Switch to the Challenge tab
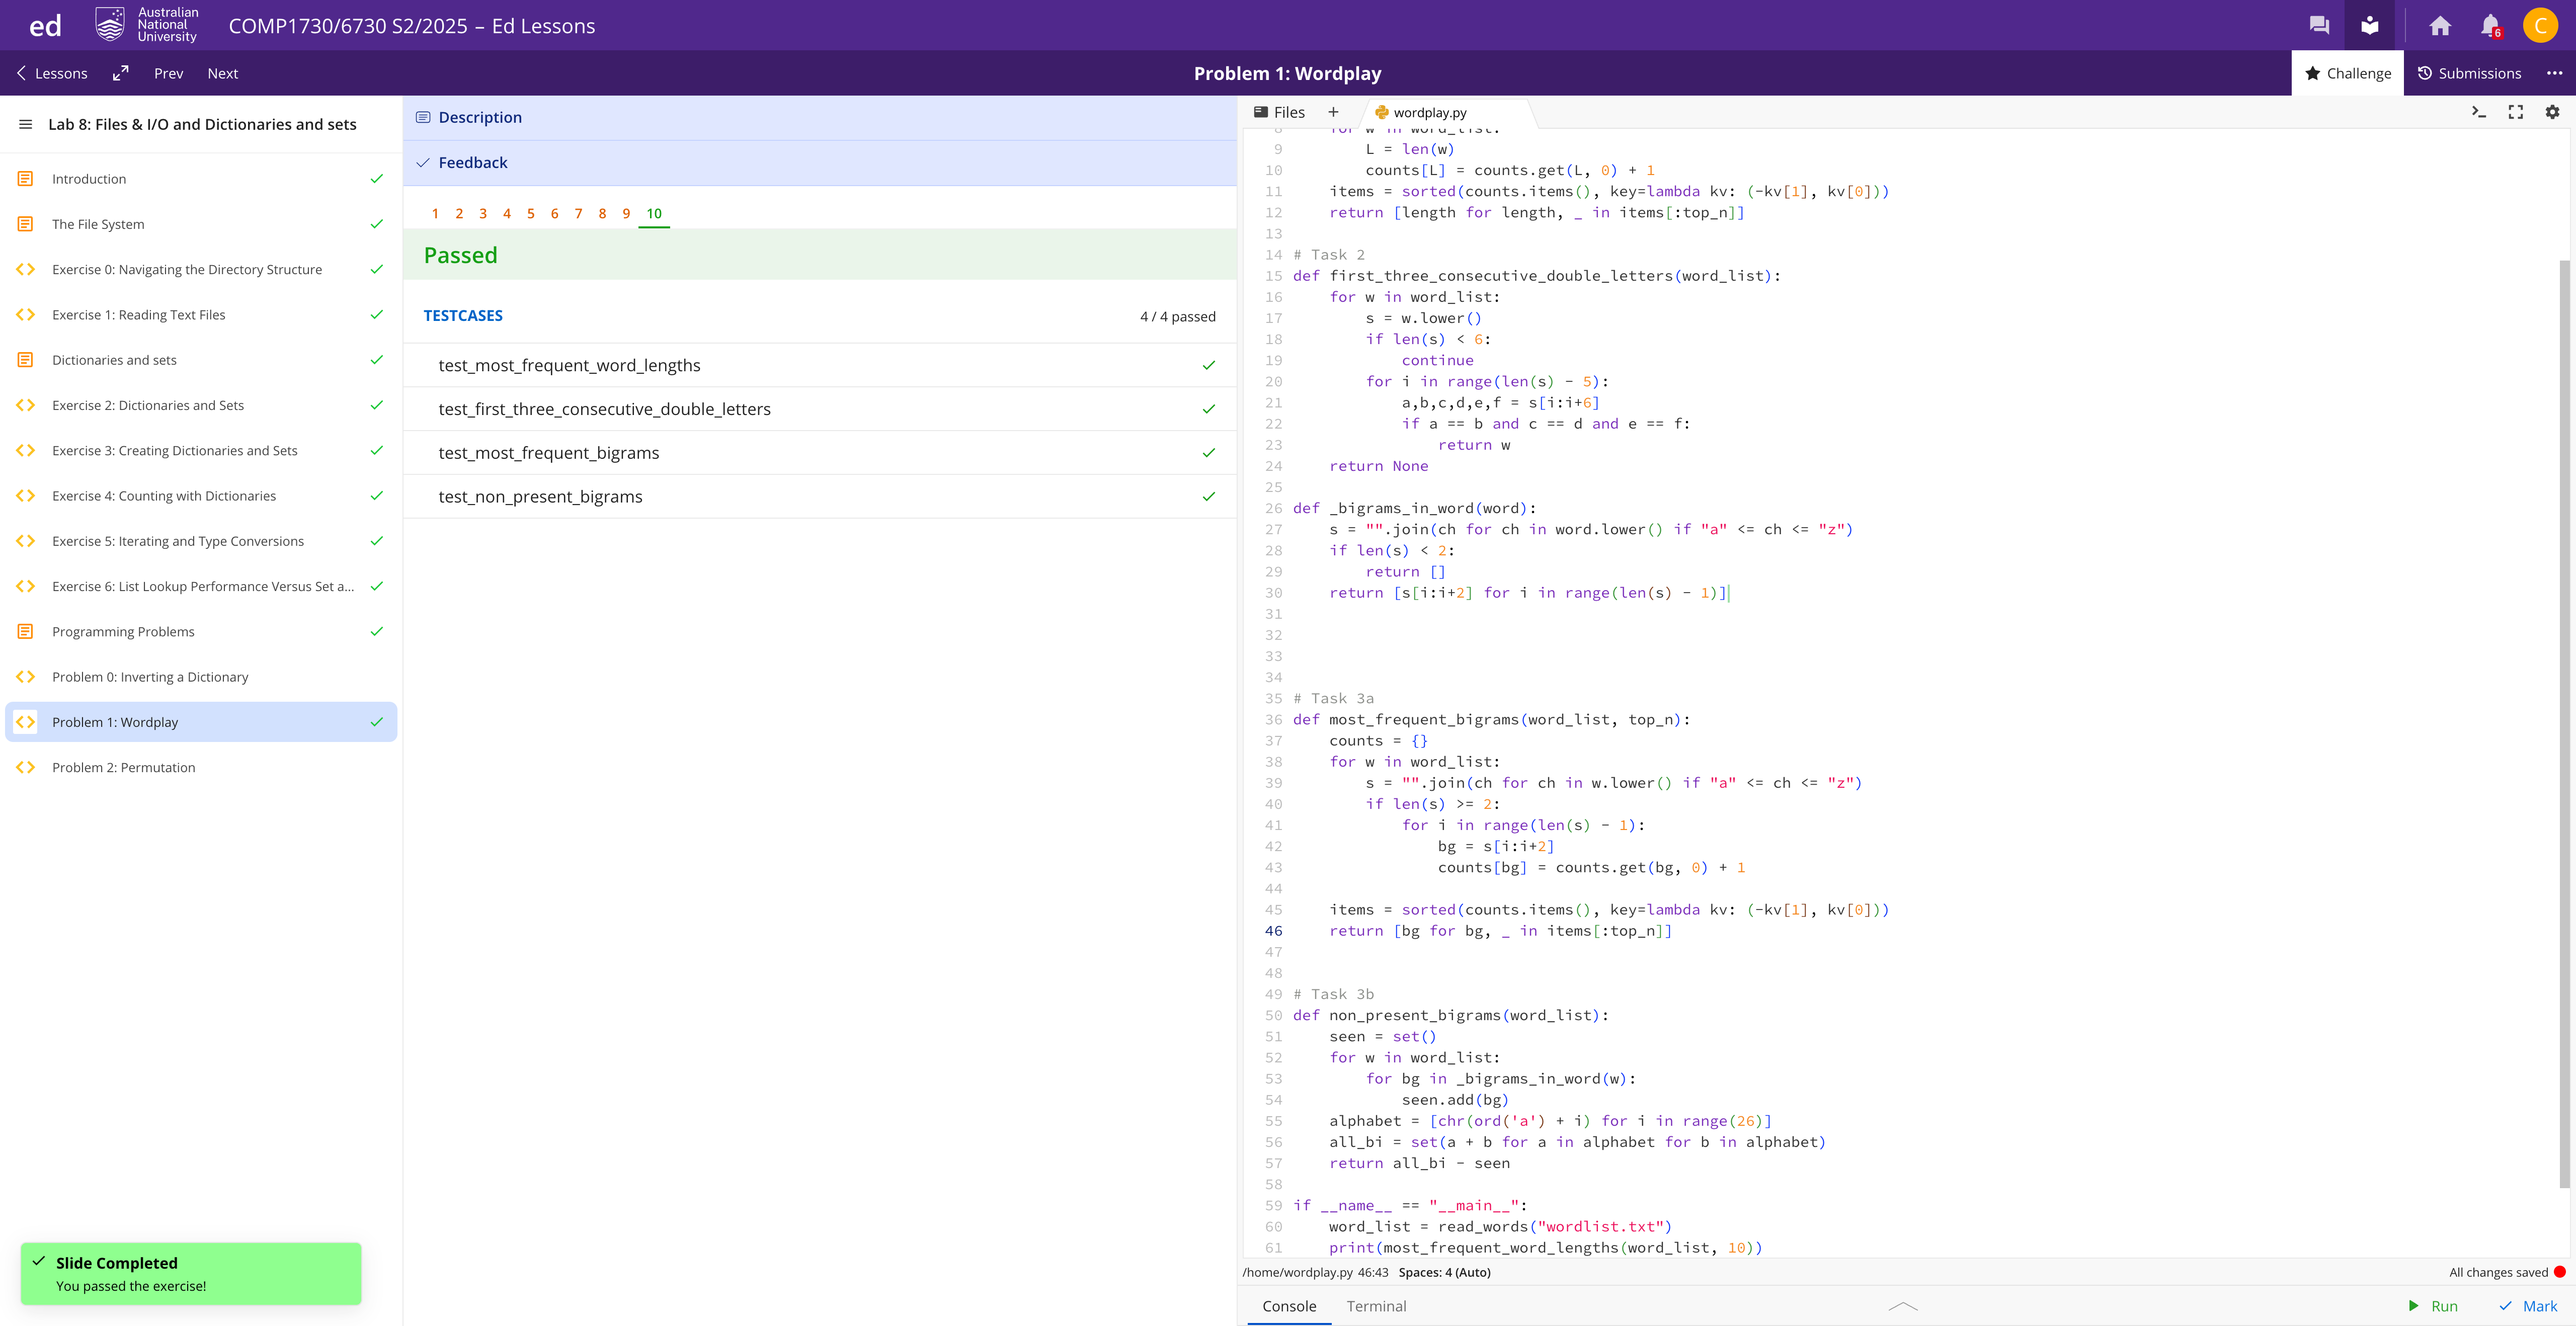The height and width of the screenshot is (1326, 2576). pos(2347,73)
